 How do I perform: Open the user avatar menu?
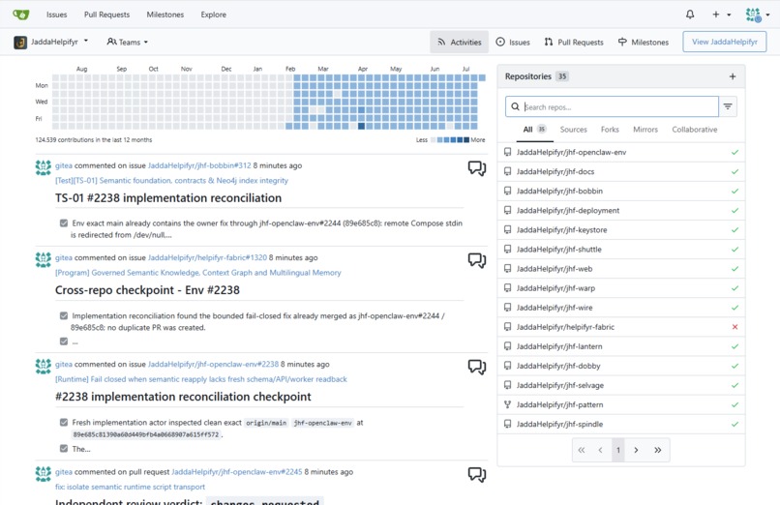click(757, 15)
